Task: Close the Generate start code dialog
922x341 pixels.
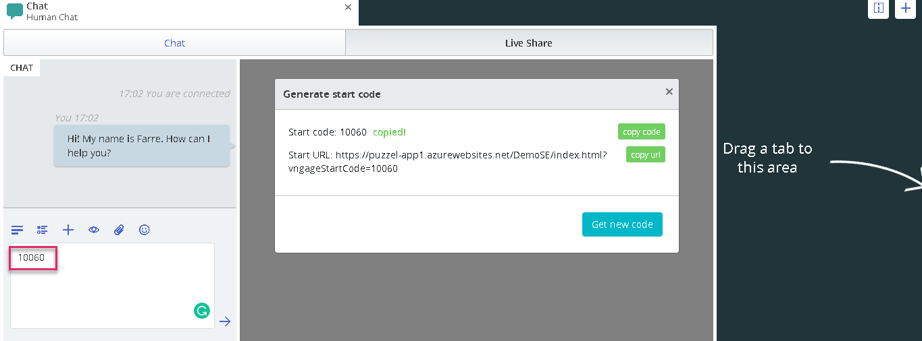Action: pos(669,92)
